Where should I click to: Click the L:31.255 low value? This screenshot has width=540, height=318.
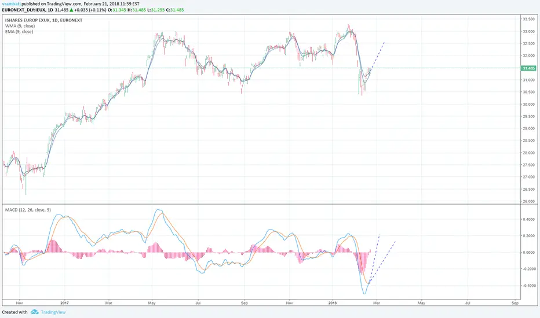coord(156,10)
